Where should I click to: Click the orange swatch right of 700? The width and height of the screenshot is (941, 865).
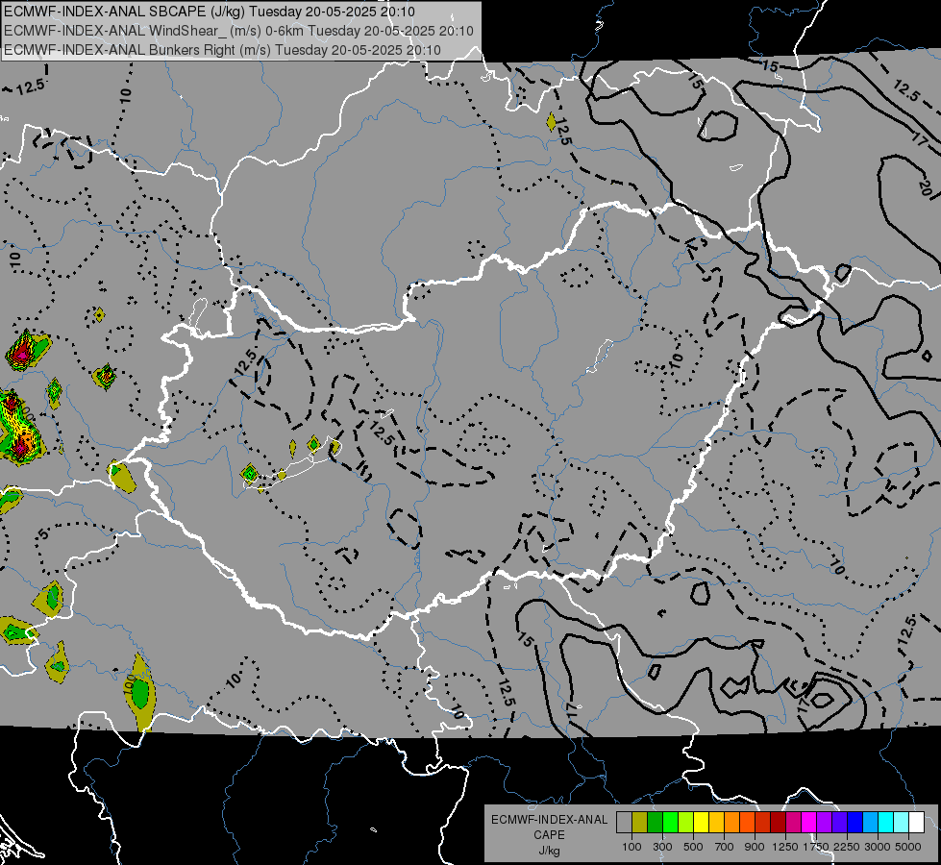731,822
